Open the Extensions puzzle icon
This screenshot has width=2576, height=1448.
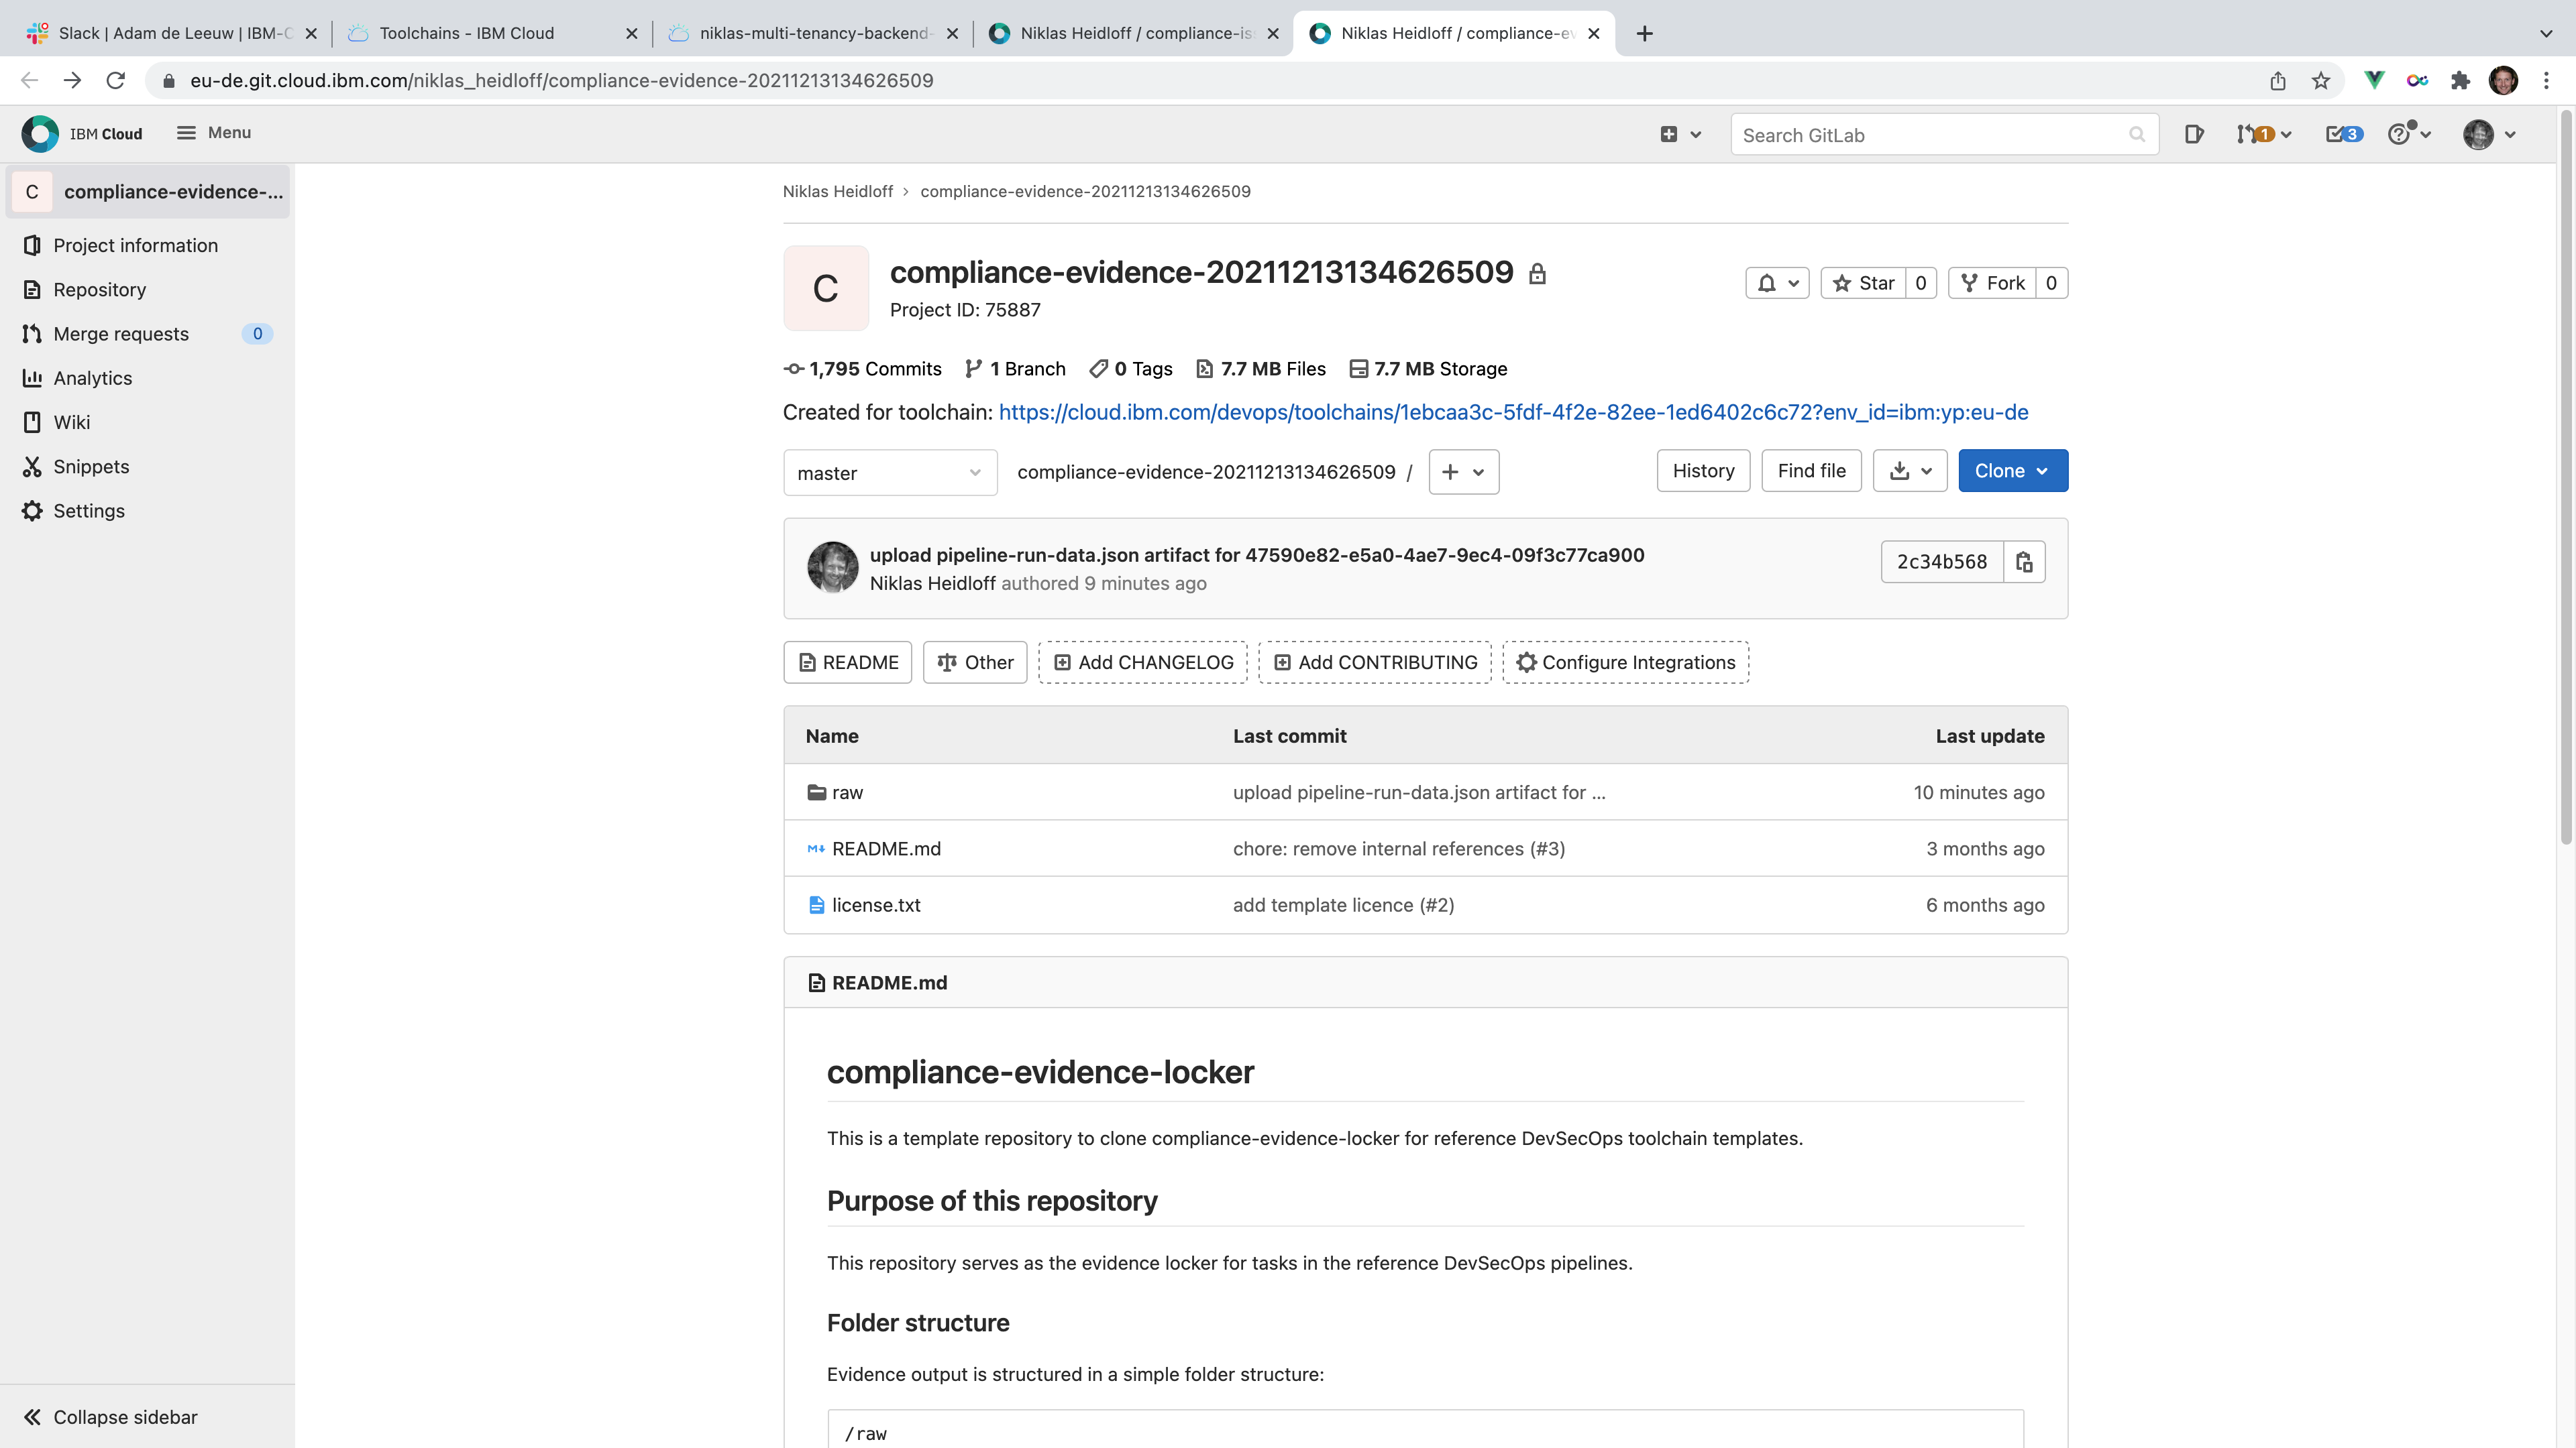[x=2460, y=81]
